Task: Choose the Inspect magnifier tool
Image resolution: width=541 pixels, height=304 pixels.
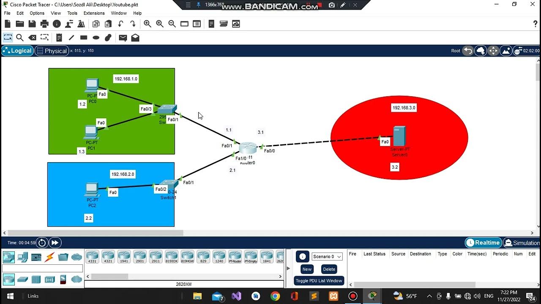Action: (20, 38)
